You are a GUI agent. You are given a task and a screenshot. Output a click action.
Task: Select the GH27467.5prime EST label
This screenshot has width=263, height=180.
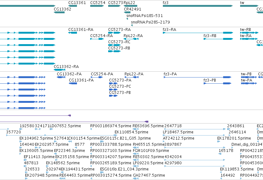(x=149, y=175)
